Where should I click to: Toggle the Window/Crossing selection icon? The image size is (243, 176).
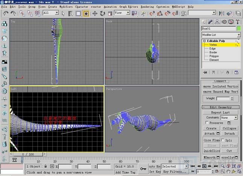(86, 14)
